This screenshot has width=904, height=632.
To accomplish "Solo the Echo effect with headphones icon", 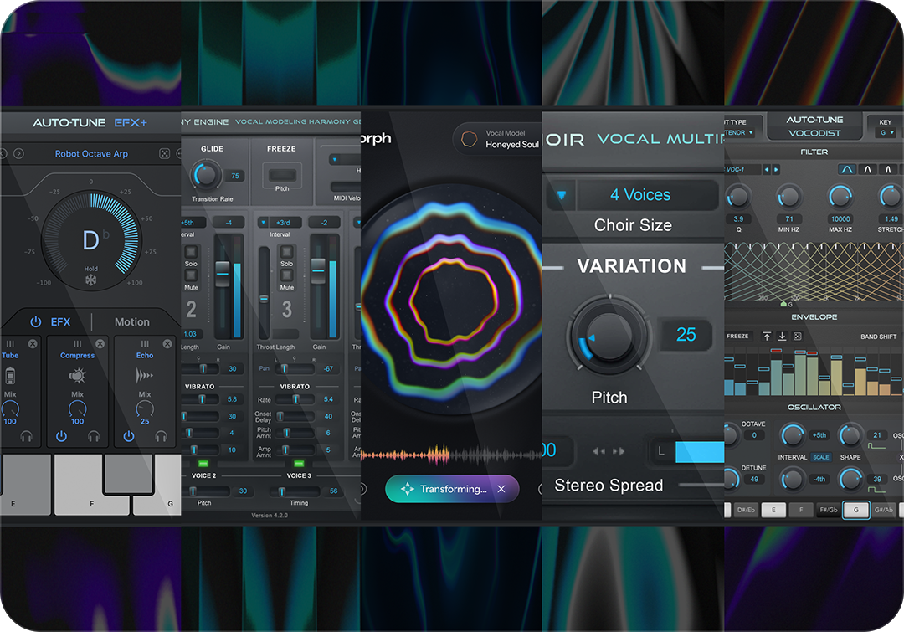I will (x=161, y=436).
